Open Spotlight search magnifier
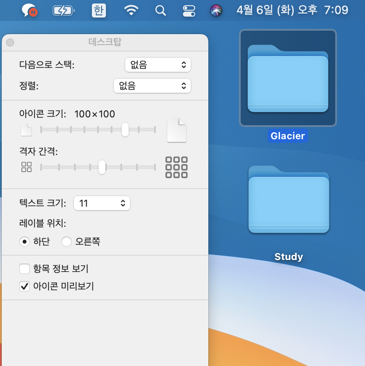Image resolution: width=365 pixels, height=366 pixels. (x=161, y=11)
